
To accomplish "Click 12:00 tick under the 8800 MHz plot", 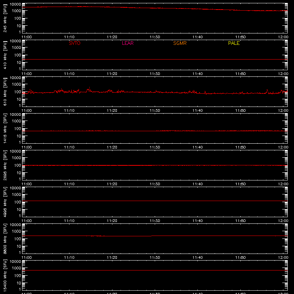I will click(283, 258).
